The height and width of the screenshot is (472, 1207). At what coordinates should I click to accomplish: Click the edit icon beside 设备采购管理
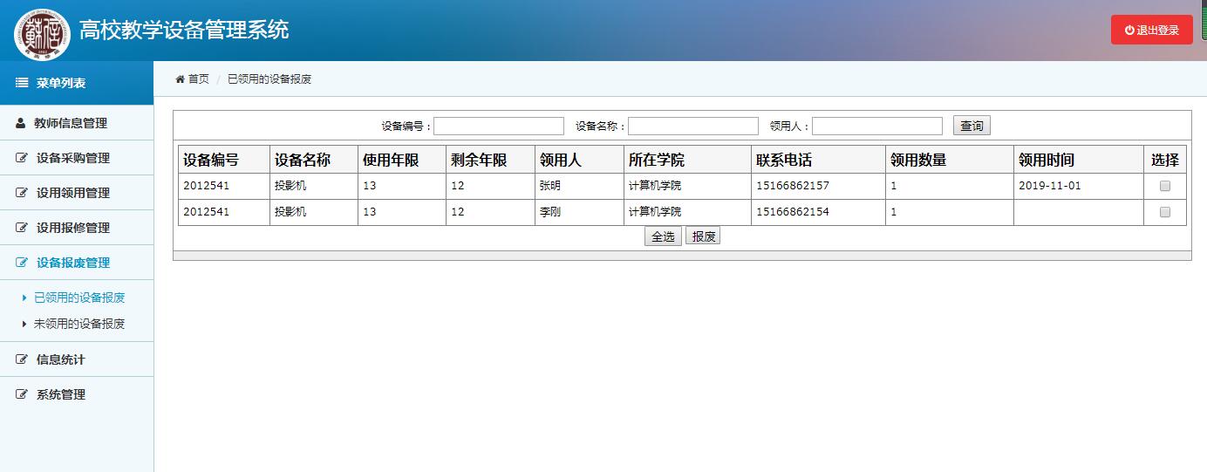pos(22,158)
